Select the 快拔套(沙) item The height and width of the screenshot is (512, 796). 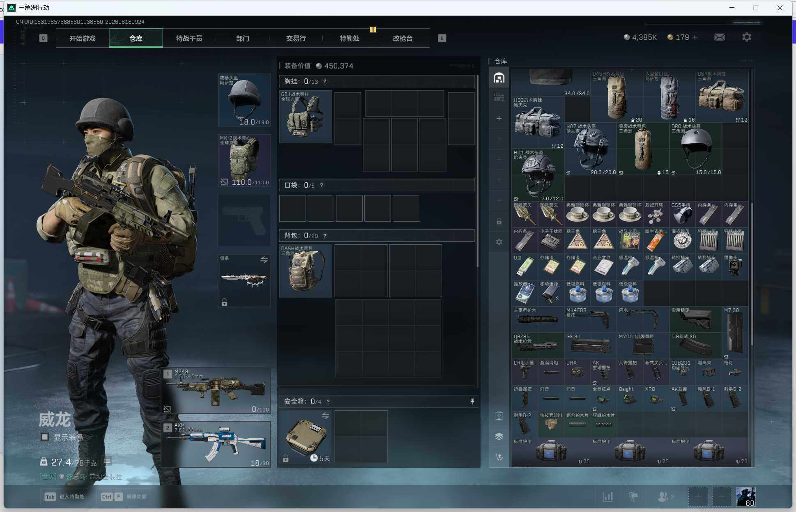551,425
